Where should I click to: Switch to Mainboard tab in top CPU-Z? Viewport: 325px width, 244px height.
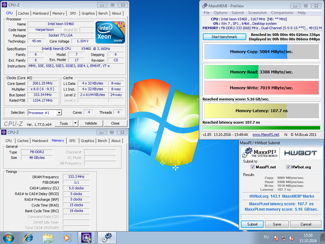(41, 13)
